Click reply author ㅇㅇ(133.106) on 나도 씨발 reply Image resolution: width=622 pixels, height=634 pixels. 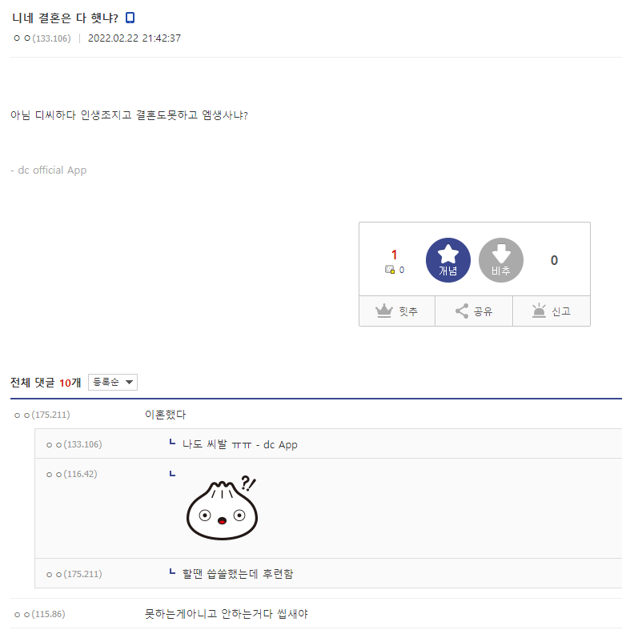point(74,444)
